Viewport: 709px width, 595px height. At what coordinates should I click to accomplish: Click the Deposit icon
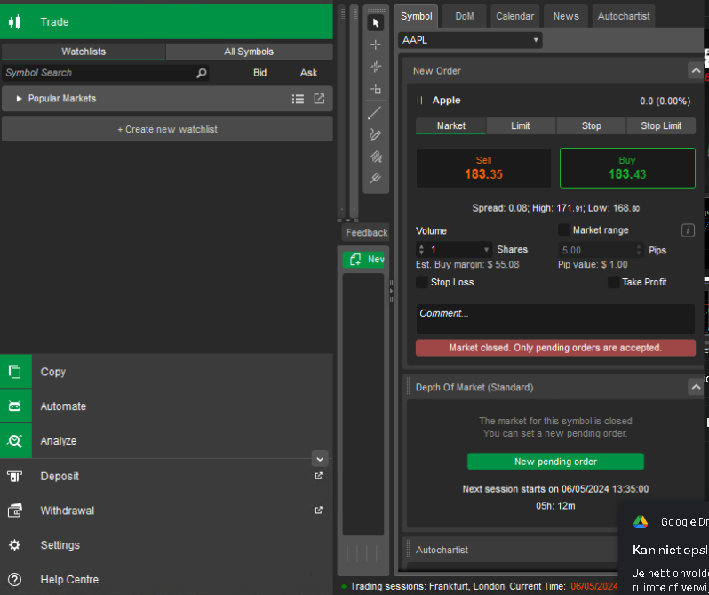15,476
